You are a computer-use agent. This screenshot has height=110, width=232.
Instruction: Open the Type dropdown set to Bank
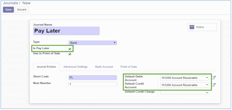[92, 43]
